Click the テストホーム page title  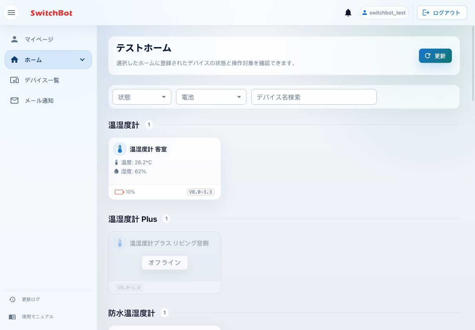(144, 48)
